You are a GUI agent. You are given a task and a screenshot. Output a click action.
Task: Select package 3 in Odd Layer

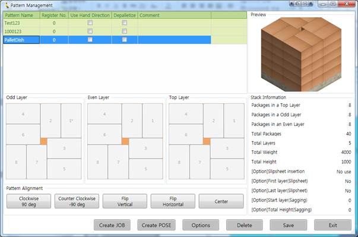pos(64,148)
